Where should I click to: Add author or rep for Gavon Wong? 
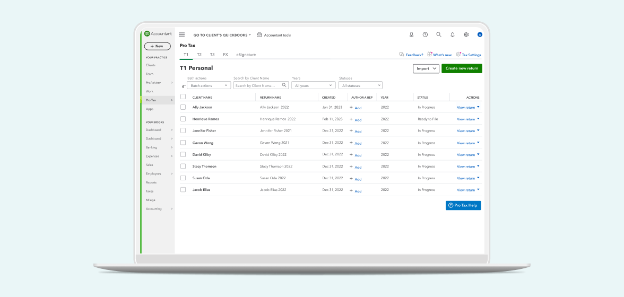click(356, 143)
